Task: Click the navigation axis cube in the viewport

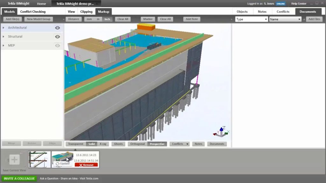Action: pos(222,131)
